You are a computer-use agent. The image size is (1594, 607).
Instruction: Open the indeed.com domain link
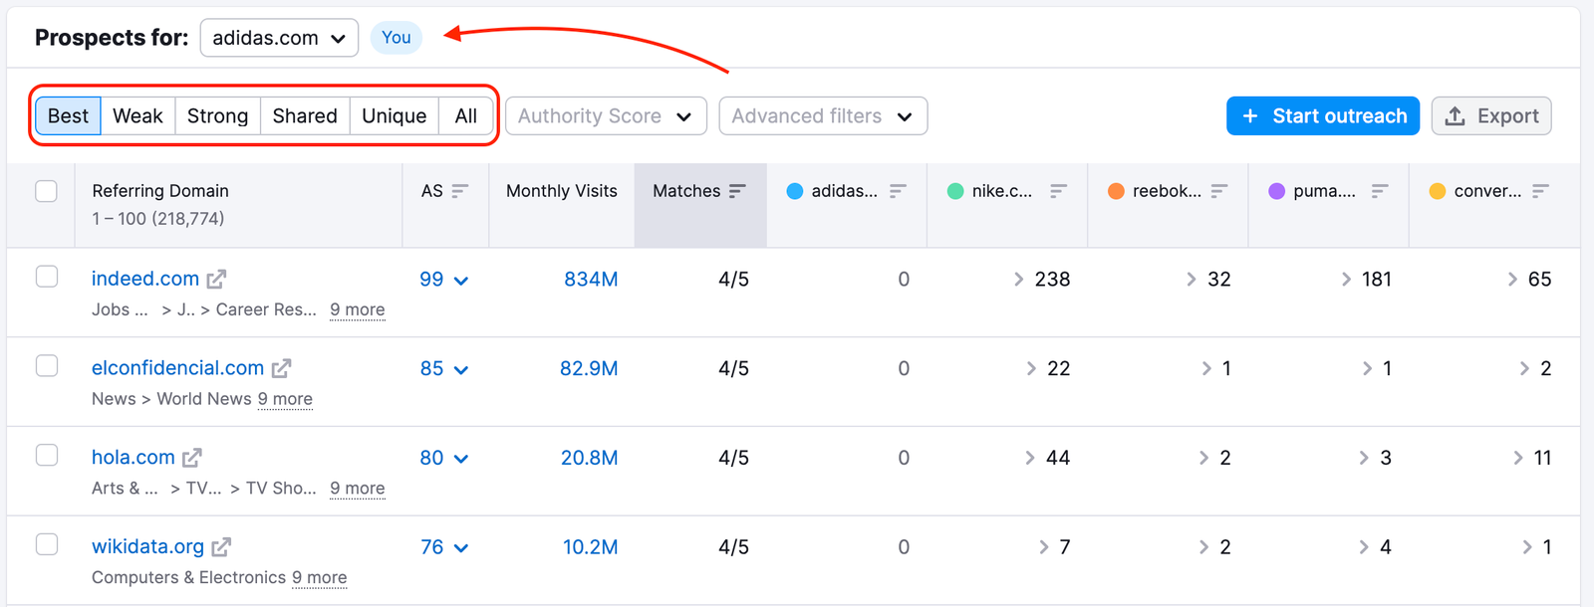(145, 280)
